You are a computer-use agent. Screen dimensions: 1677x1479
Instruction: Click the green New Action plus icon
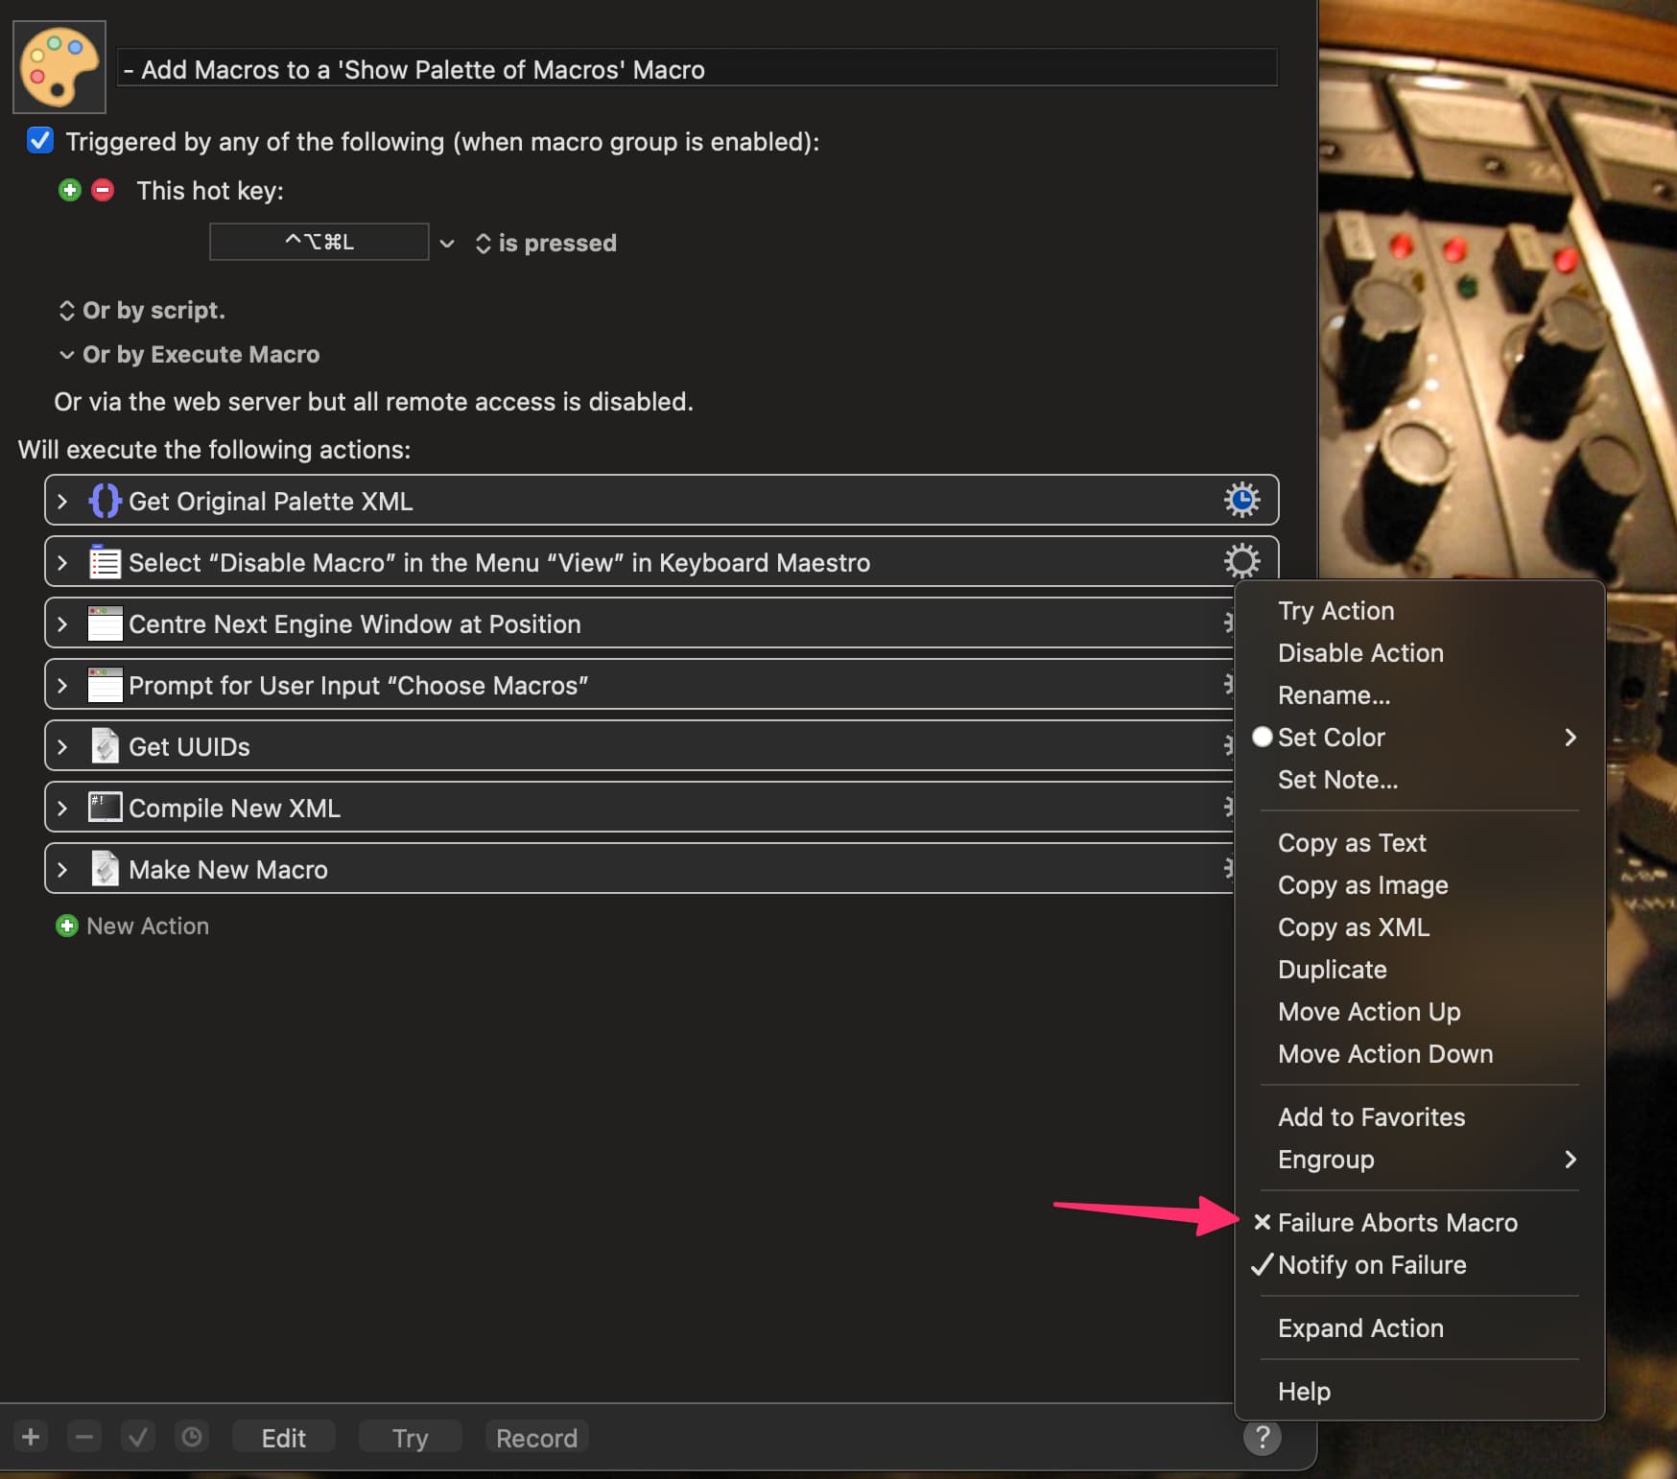(66, 926)
